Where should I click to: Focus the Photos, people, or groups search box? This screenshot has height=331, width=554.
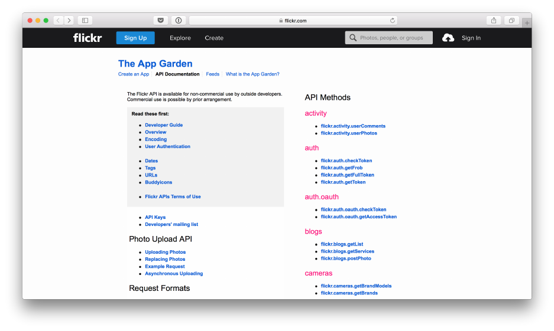(391, 38)
